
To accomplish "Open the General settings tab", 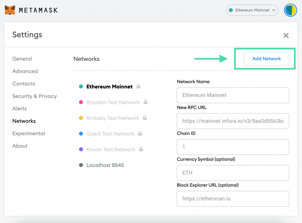I will (x=22, y=59).
